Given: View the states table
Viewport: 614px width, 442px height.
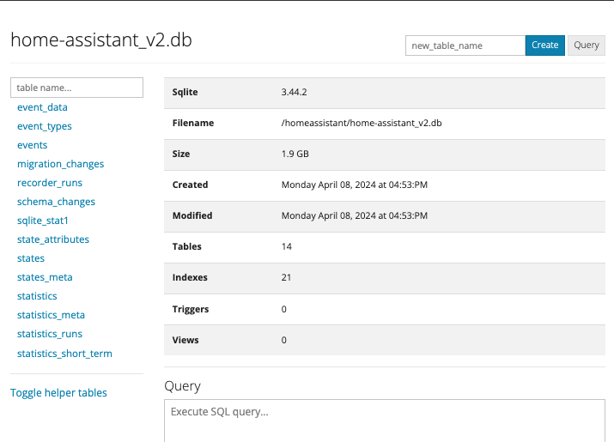Looking at the screenshot, I should [x=31, y=258].
